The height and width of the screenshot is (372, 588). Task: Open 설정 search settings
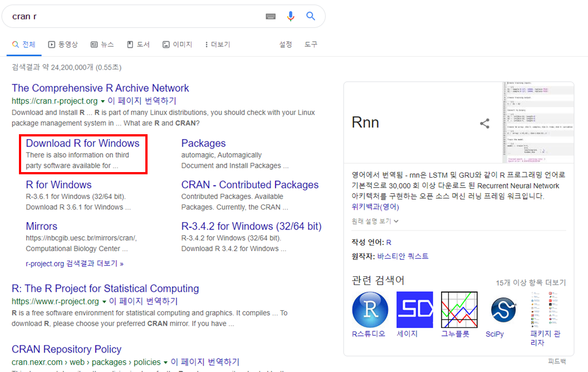[x=286, y=45]
